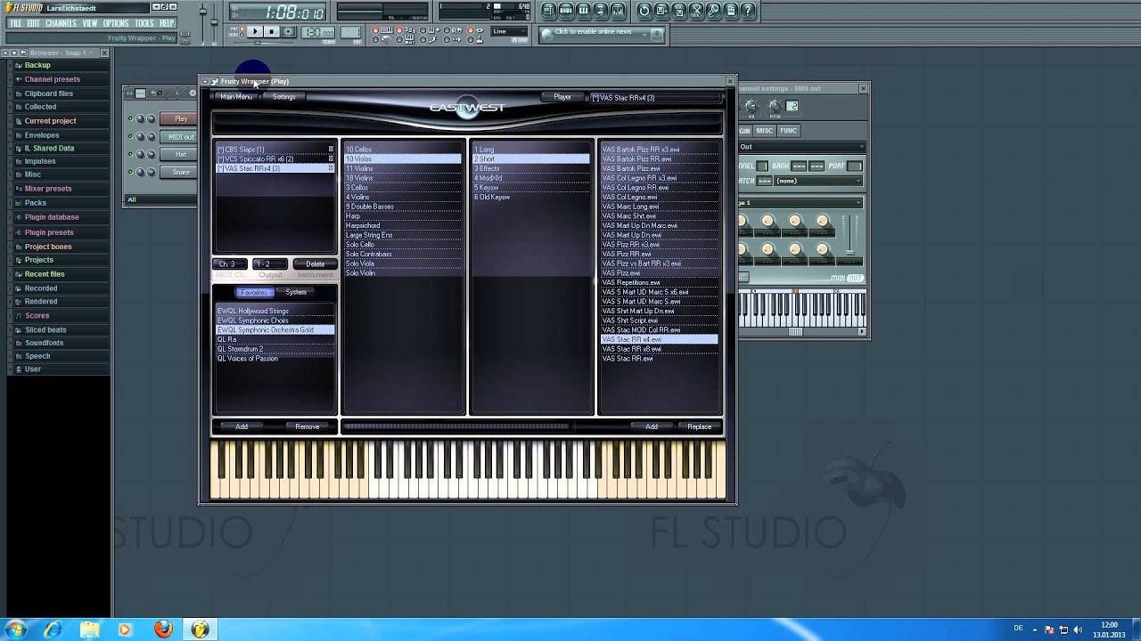
Task: Click the piano preview scrollbar in Channel settings
Action: [x=795, y=332]
